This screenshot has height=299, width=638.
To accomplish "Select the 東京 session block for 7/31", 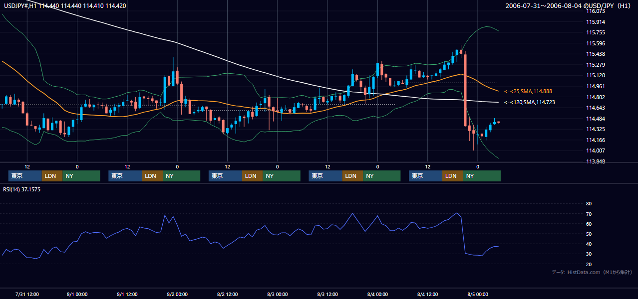I will click(x=25, y=176).
